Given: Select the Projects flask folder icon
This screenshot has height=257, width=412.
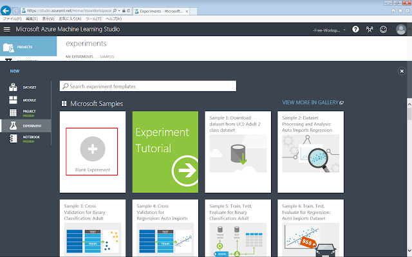Looking at the screenshot, I should (x=8, y=48).
